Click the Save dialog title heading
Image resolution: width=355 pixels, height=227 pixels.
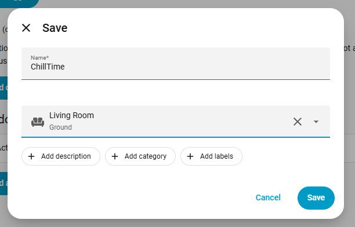point(55,28)
